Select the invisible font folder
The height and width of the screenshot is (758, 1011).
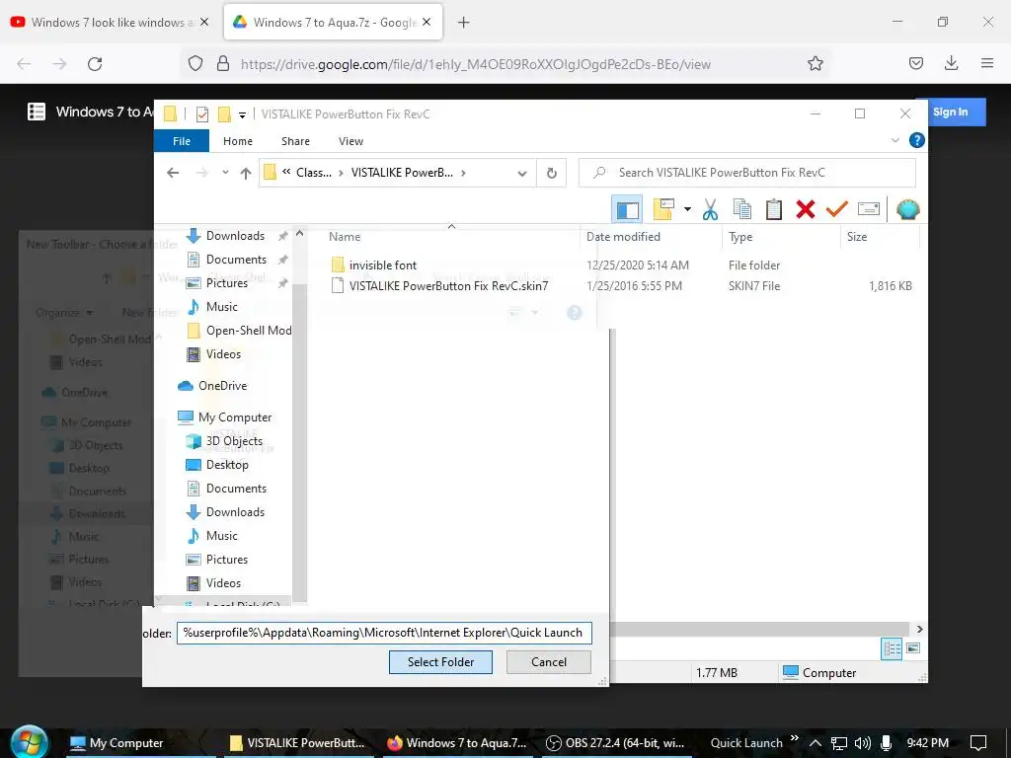382,265
